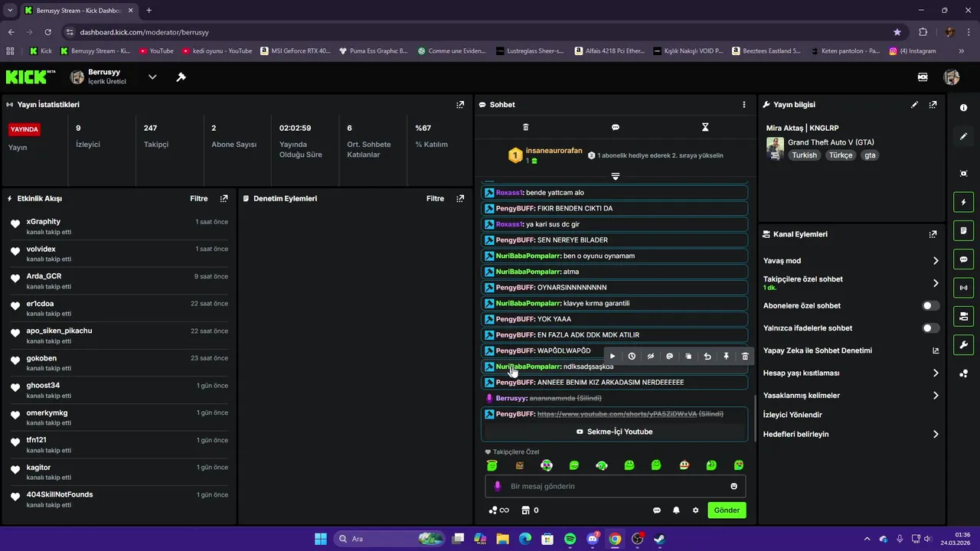
Task: Click the mention @ icon in message toolbar
Action: point(670,356)
